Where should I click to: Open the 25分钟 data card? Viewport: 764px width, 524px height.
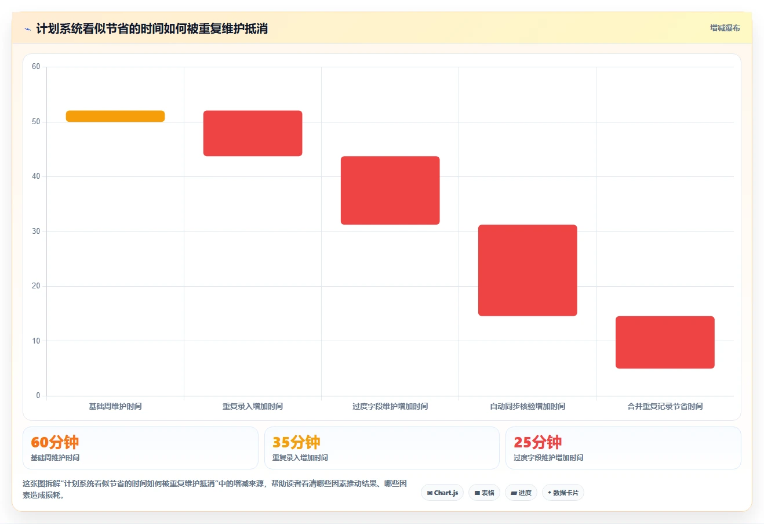tap(623, 448)
